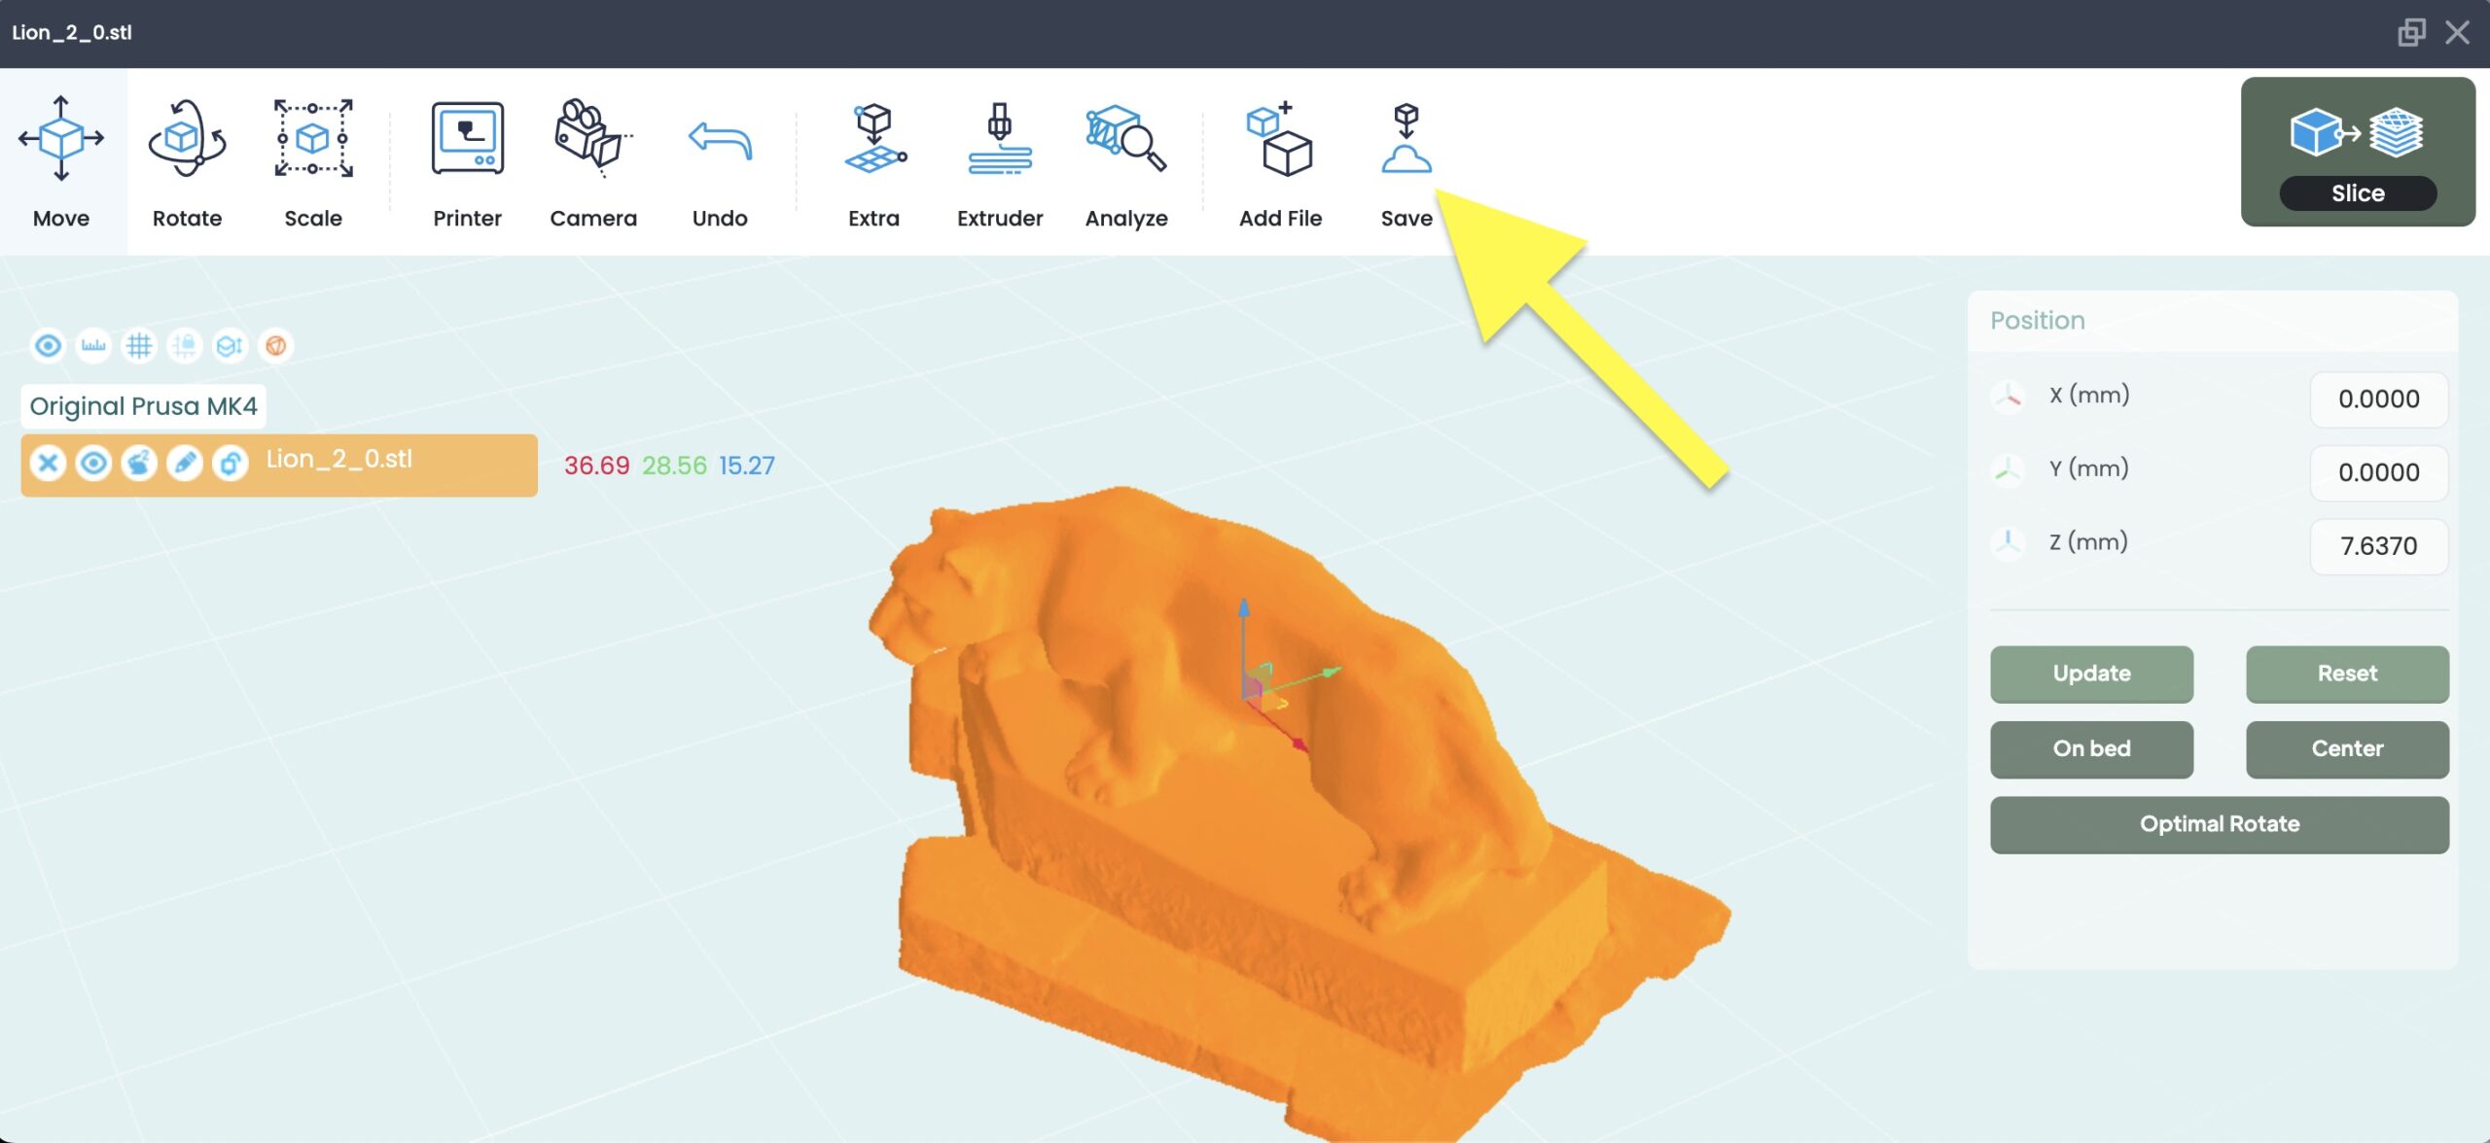This screenshot has height=1143, width=2490.
Task: Center the model on the bed
Action: click(2347, 748)
